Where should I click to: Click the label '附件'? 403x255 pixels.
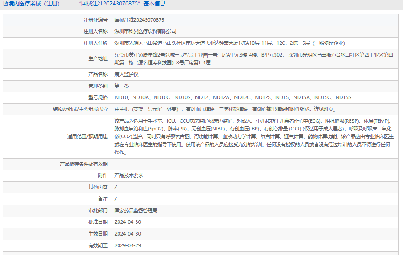[103, 175]
